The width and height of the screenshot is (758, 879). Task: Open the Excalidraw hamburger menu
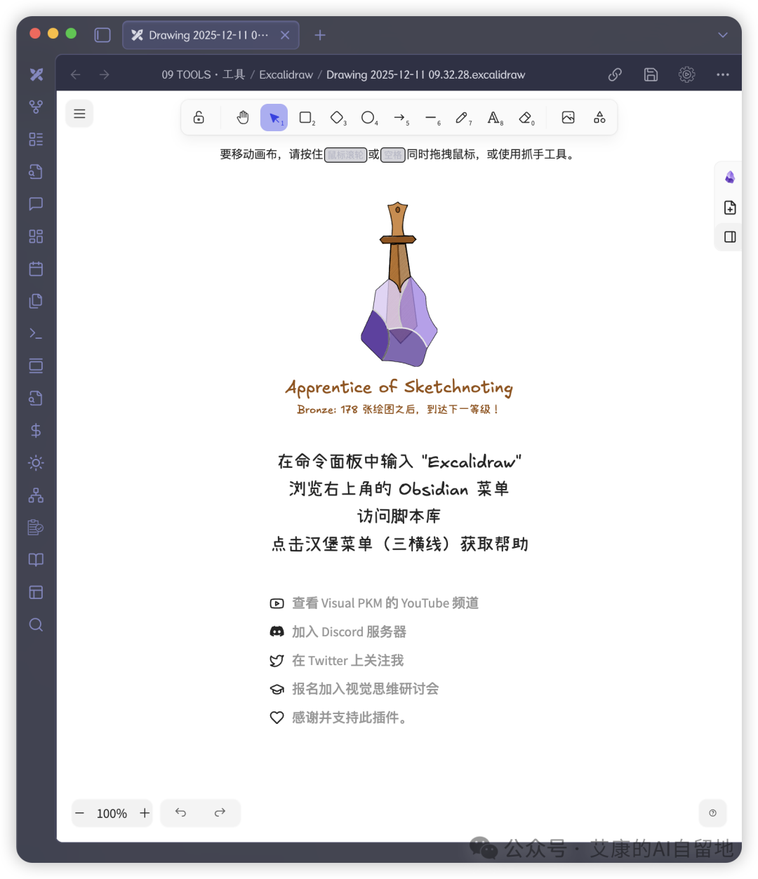tap(79, 114)
